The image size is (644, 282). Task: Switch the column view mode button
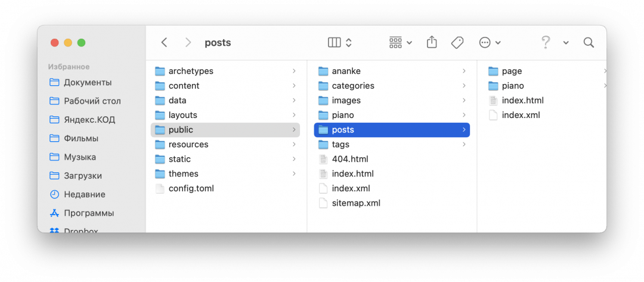(340, 42)
